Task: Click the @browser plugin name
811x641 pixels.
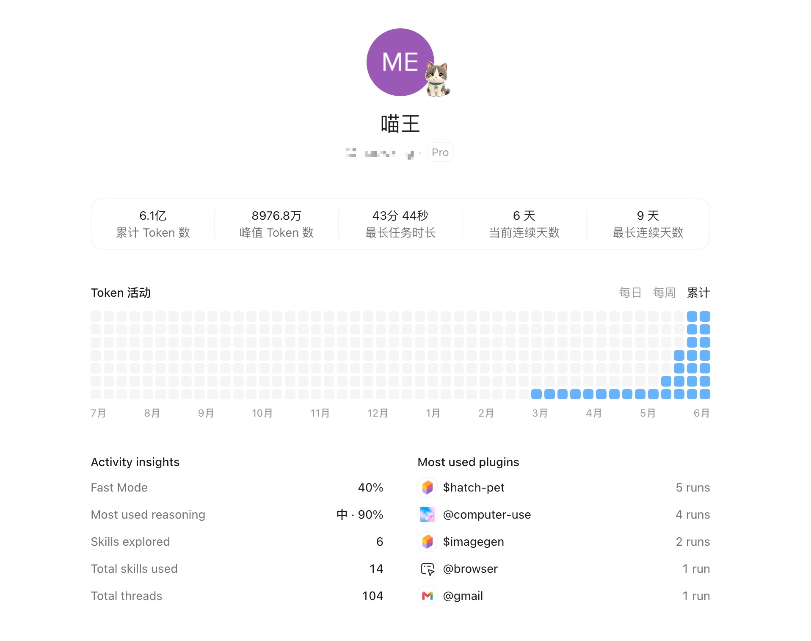Action: pos(470,569)
